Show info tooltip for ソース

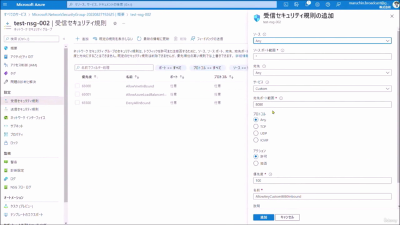tap(264, 34)
